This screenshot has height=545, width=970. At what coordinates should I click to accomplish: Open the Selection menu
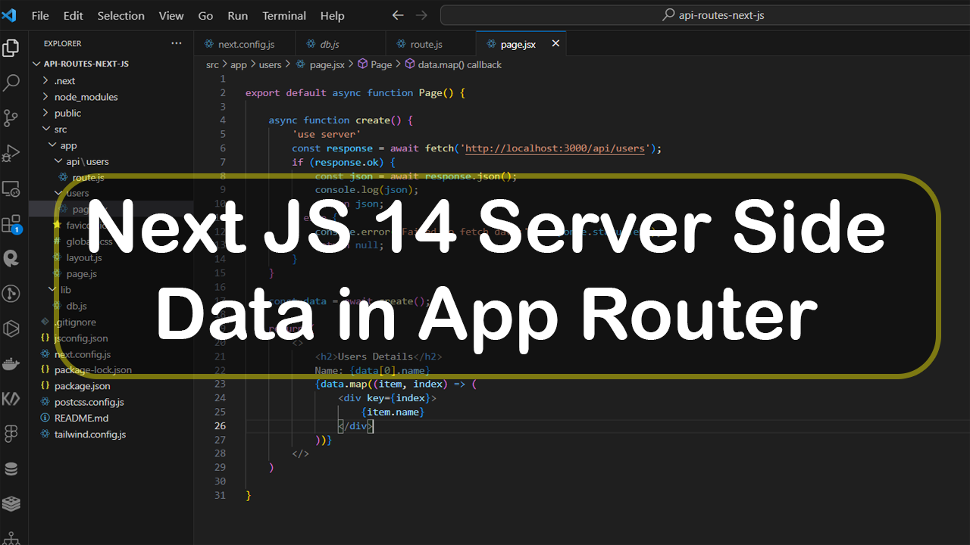point(121,15)
